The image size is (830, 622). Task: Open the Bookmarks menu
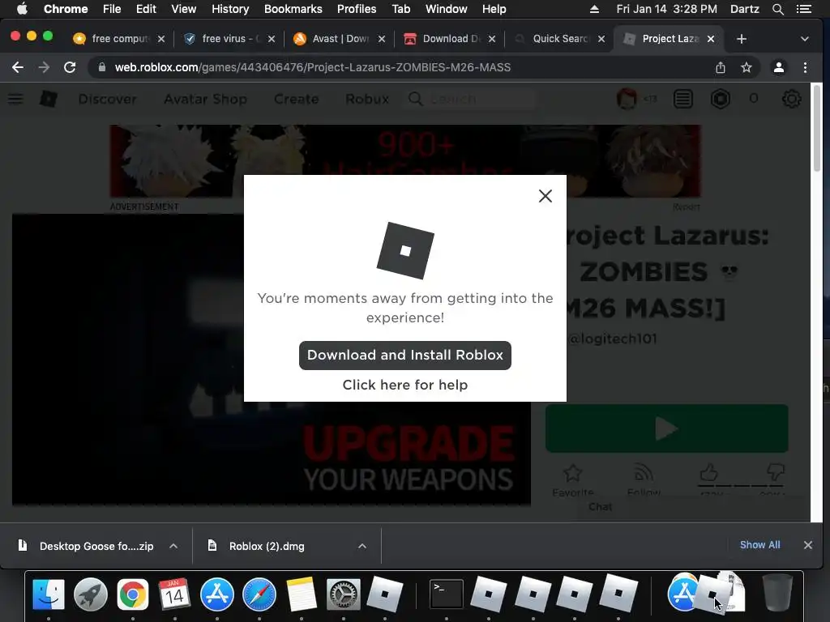coord(293,9)
